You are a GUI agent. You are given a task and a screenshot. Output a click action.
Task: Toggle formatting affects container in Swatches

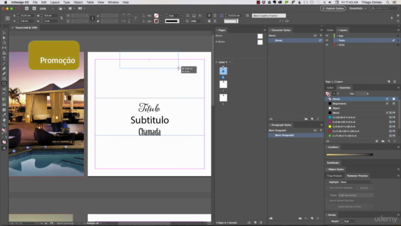click(x=334, y=94)
